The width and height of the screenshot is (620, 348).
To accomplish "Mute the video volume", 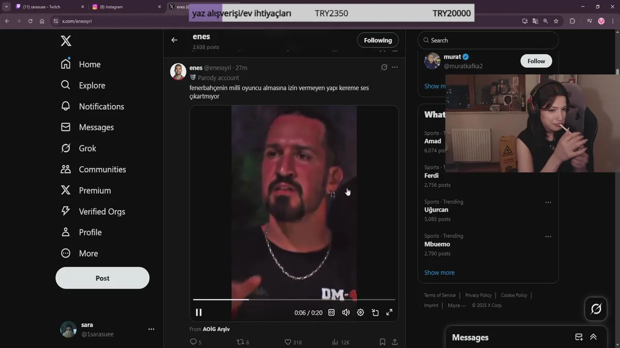I will pyautogui.click(x=346, y=313).
